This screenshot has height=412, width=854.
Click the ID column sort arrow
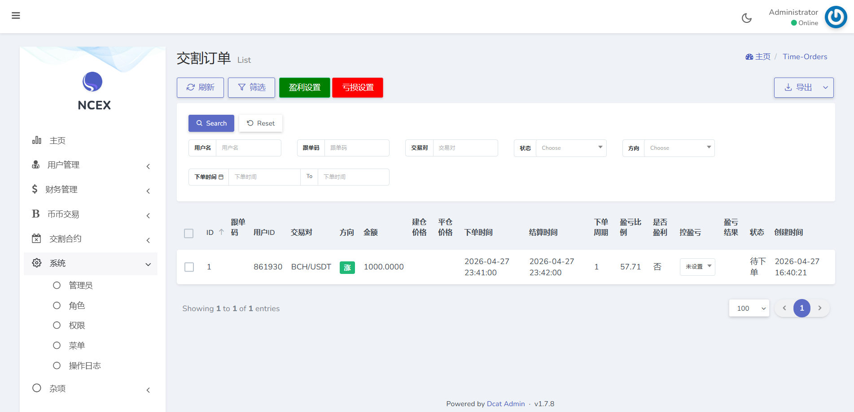pyautogui.click(x=221, y=232)
